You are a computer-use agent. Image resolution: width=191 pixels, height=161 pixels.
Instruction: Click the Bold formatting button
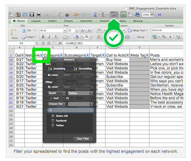click(x=43, y=37)
